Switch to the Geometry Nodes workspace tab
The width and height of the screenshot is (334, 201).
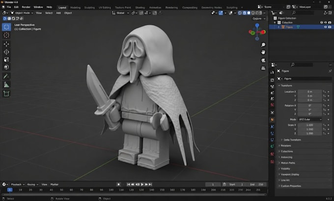(212, 7)
